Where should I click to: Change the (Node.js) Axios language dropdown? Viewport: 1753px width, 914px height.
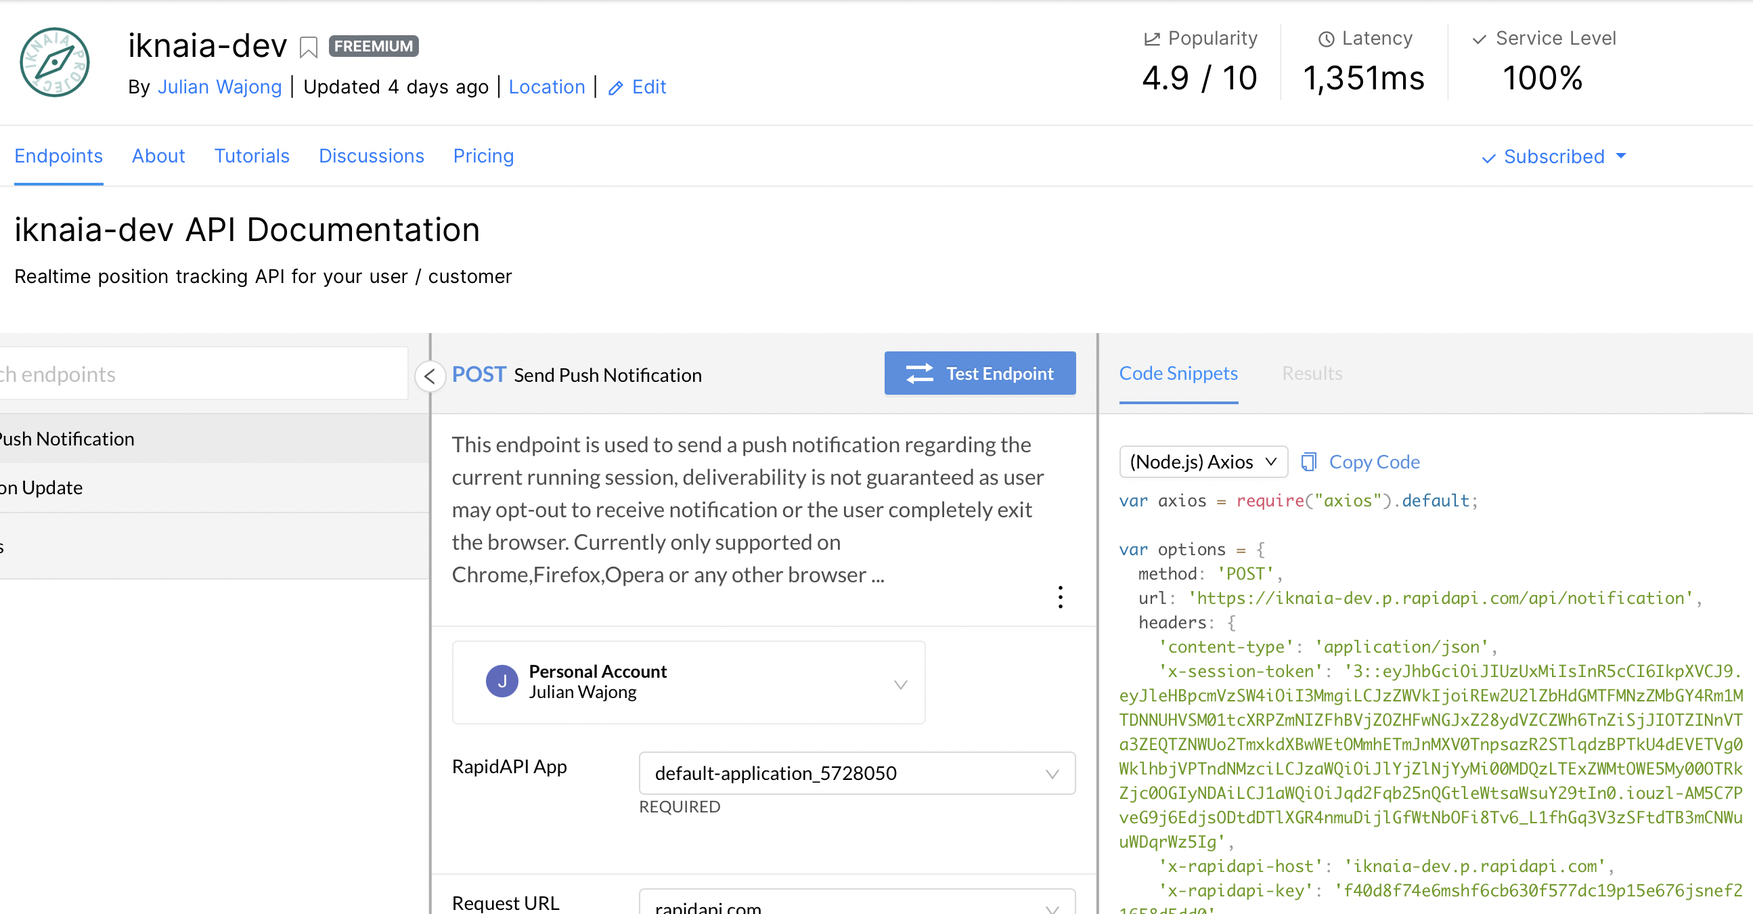pyautogui.click(x=1203, y=462)
